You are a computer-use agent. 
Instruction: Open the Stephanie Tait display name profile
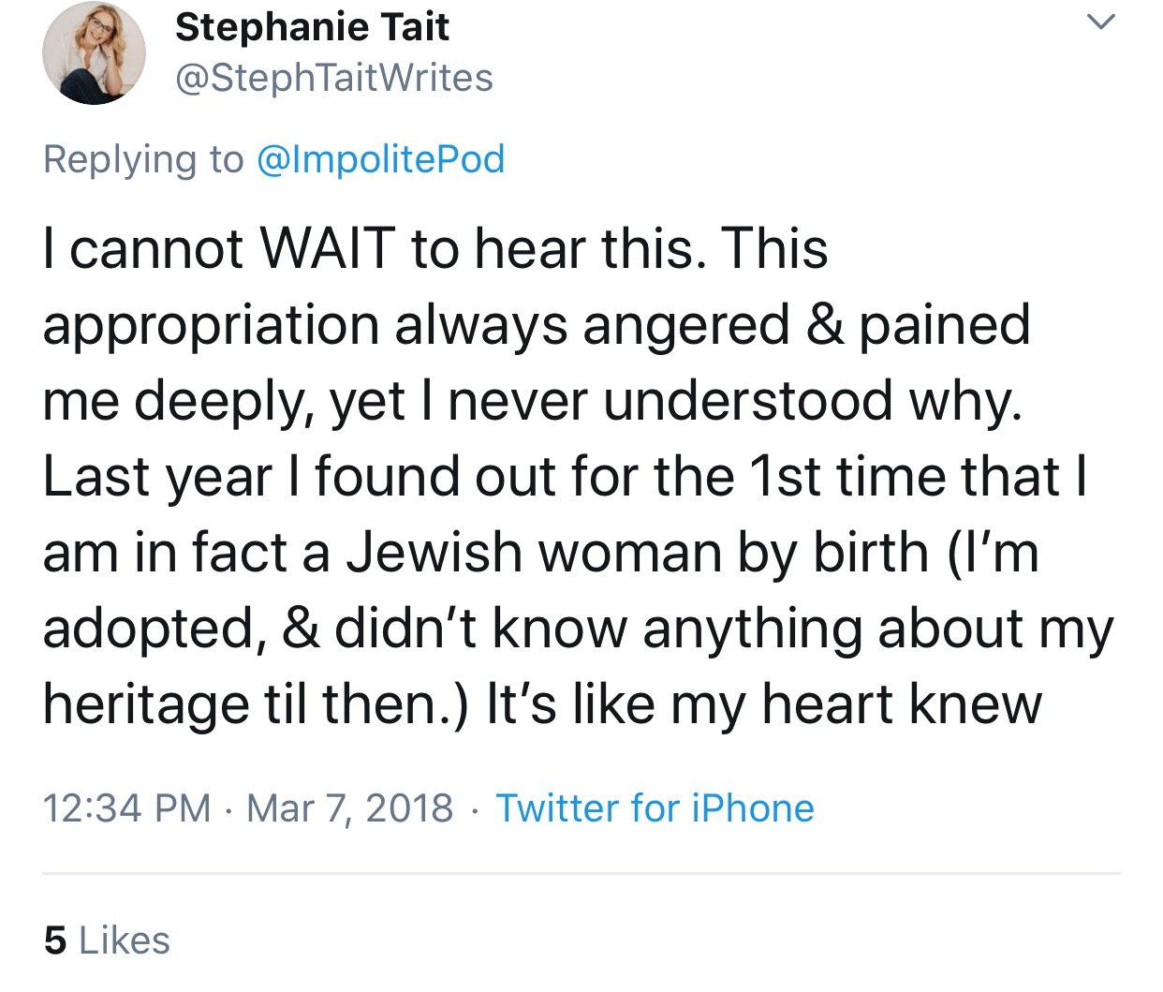pos(312,27)
